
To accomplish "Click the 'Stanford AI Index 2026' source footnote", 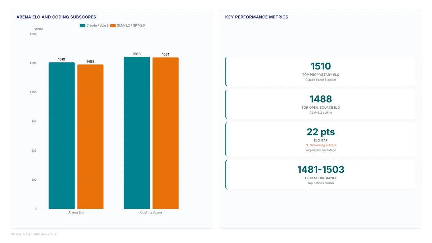I will 33,234.
